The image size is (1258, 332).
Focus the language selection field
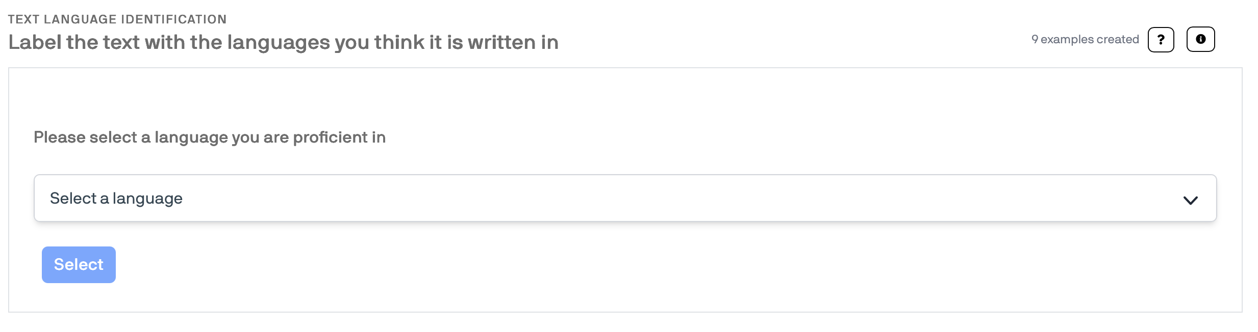click(625, 198)
